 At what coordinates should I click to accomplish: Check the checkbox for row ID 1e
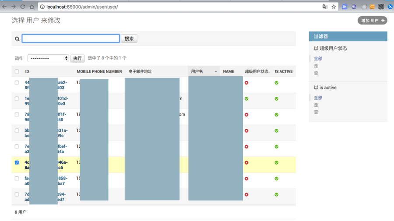tap(17, 99)
